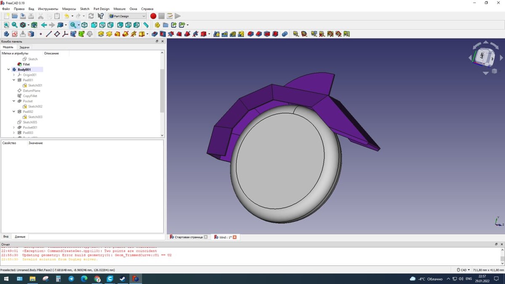Click the Pad feature icon
The width and height of the screenshot is (505, 284).
tap(101, 34)
